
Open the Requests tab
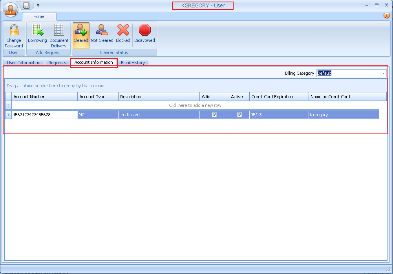click(57, 62)
